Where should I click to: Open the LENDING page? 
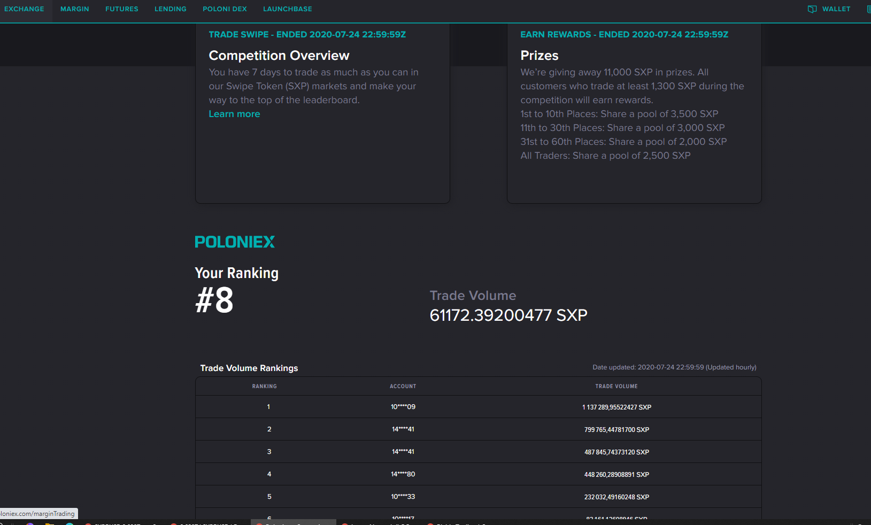(x=170, y=9)
